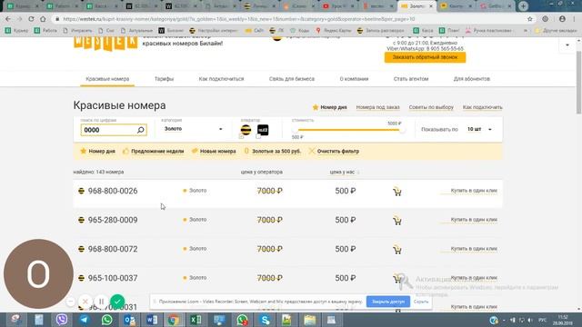Add number 968-800-0072 to cart
This screenshot has width=582, height=327.
pyautogui.click(x=397, y=250)
